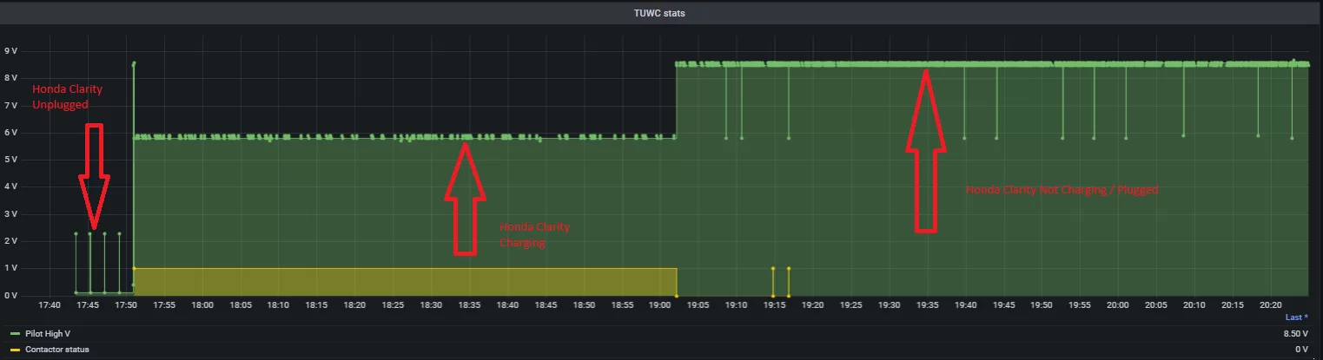
Task: Click the Honda Clarity Unplugged annotation text
Action: coord(60,97)
